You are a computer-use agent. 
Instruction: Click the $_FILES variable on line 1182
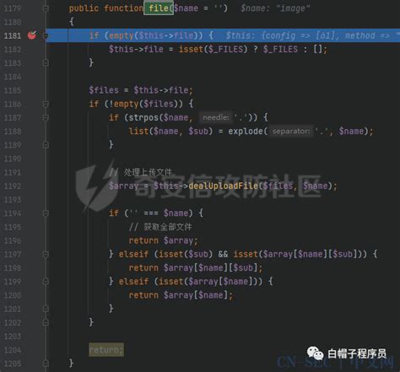tap(280, 49)
